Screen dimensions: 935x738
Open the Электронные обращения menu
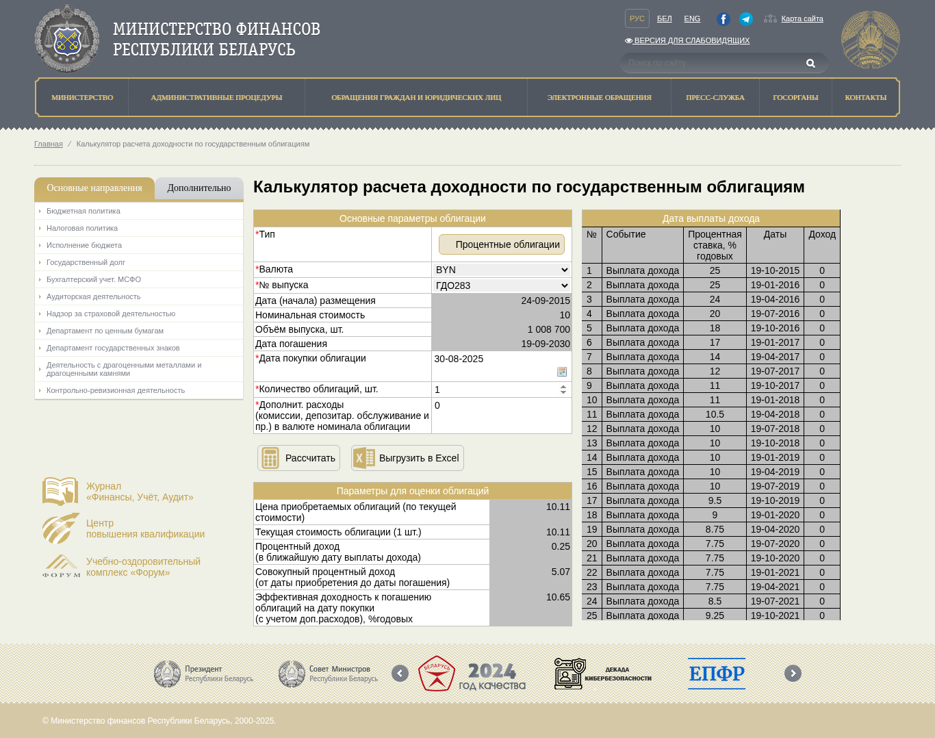[599, 97]
